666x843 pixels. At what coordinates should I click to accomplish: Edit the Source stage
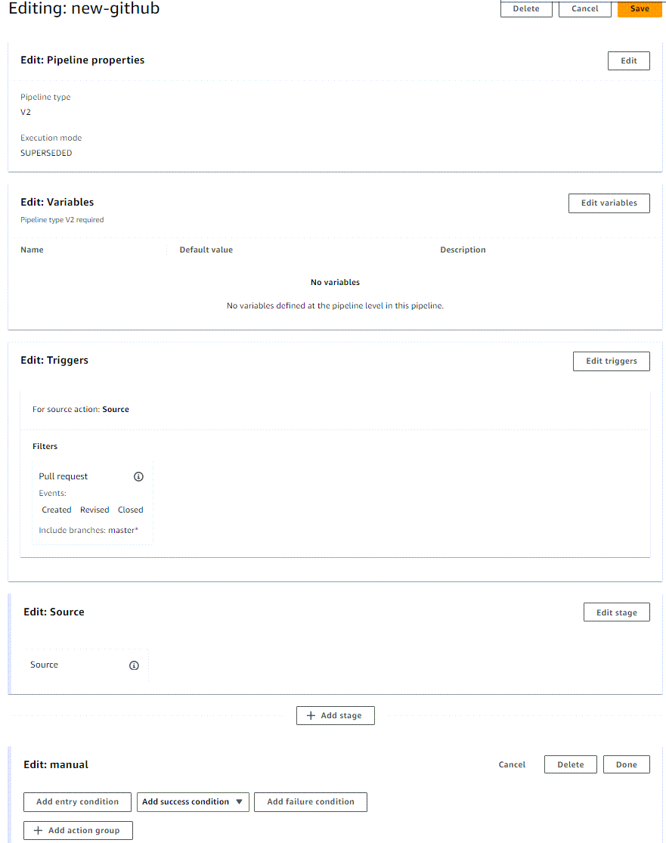pyautogui.click(x=616, y=612)
